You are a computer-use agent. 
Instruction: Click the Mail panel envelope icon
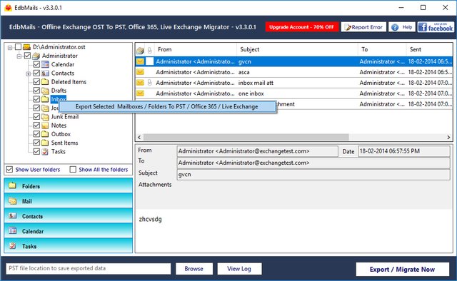pyautogui.click(x=12, y=200)
